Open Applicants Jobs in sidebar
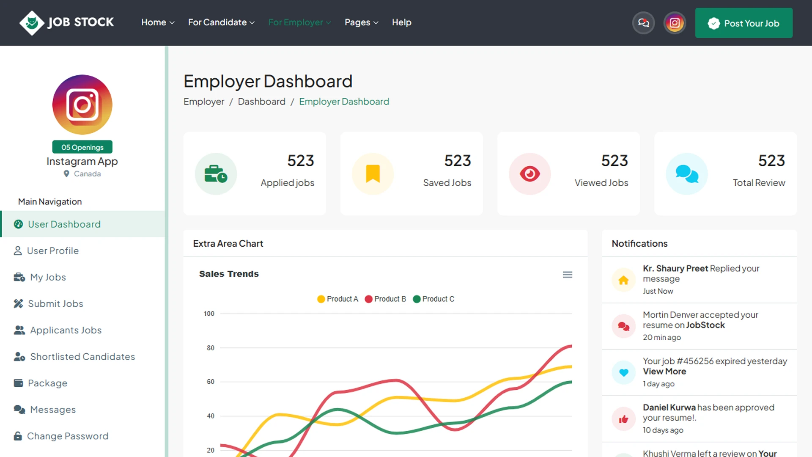This screenshot has width=812, height=457. point(83,330)
